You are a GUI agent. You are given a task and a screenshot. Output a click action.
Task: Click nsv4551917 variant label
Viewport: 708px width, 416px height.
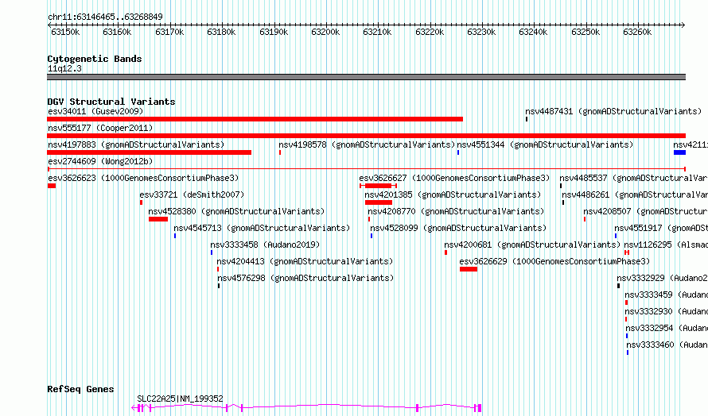pos(661,228)
